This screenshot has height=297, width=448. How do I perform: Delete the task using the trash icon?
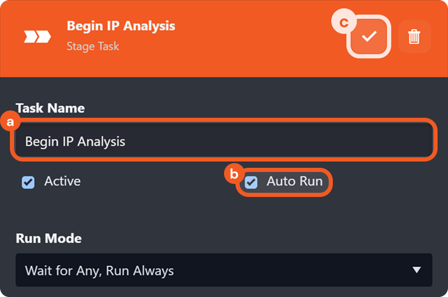pyautogui.click(x=414, y=36)
